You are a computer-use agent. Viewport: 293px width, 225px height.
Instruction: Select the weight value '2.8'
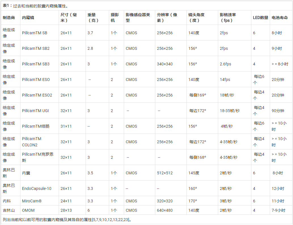[x=90, y=48]
